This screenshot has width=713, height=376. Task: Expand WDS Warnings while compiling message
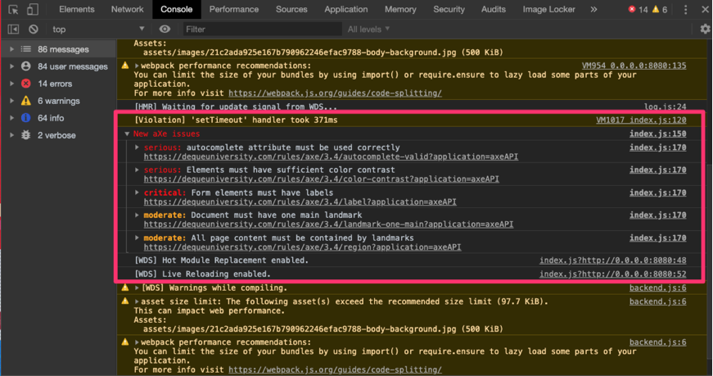(137, 288)
